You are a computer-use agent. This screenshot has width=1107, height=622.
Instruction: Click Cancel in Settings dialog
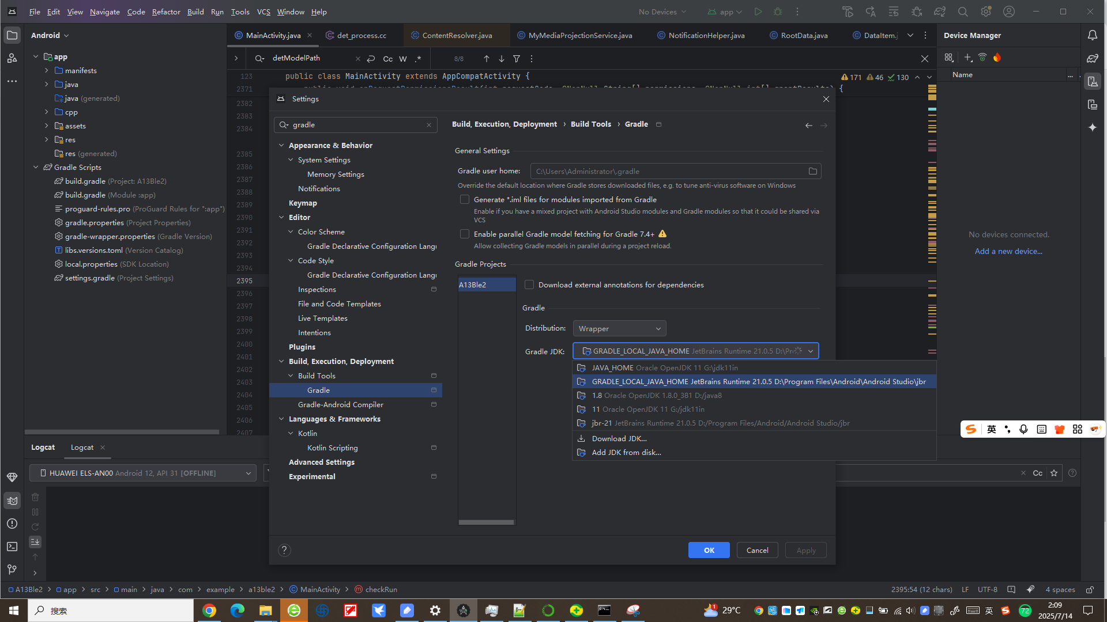tap(758, 550)
